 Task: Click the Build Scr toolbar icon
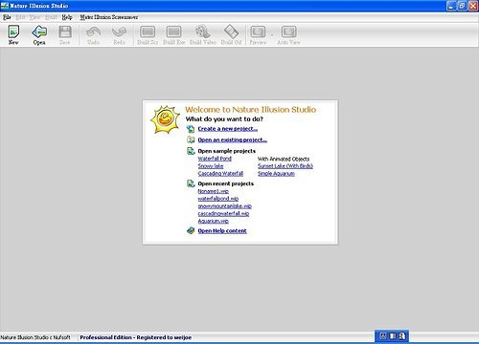(x=148, y=32)
